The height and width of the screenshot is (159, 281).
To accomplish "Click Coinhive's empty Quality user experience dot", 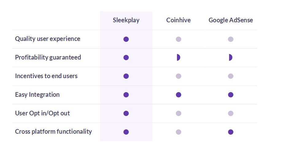I will pos(179,39).
